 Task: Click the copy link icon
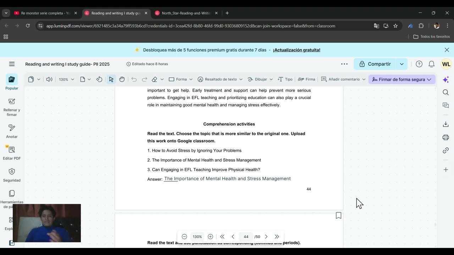tap(446, 151)
